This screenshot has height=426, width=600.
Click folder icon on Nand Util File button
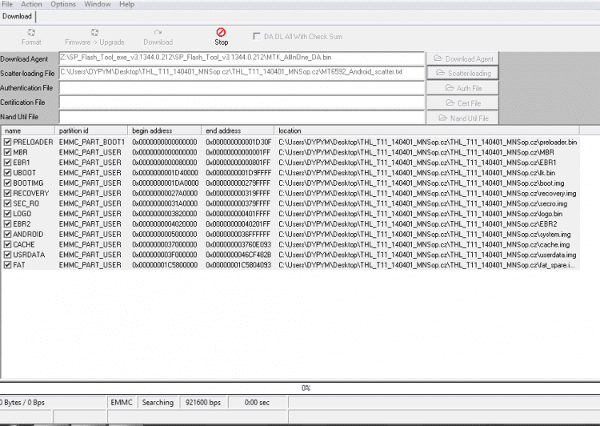pos(442,118)
